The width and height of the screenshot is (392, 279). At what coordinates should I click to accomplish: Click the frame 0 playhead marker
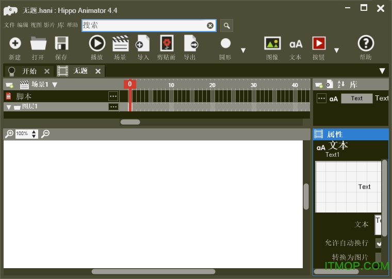130,84
